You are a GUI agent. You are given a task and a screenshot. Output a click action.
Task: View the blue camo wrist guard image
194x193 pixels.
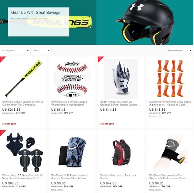72,152
